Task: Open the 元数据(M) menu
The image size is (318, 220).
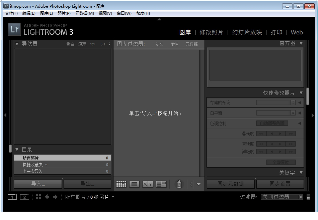Action: (85, 13)
